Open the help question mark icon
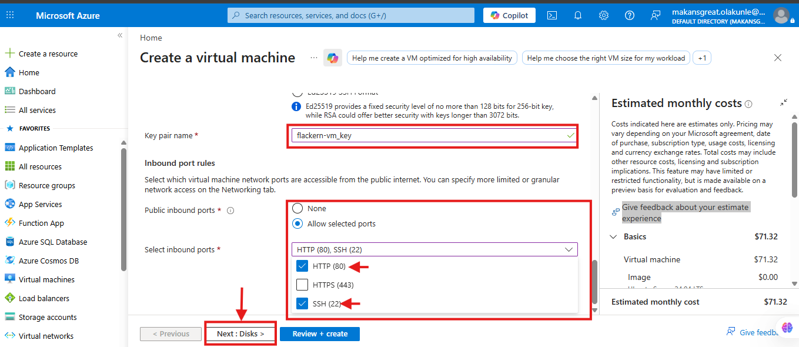 click(630, 15)
